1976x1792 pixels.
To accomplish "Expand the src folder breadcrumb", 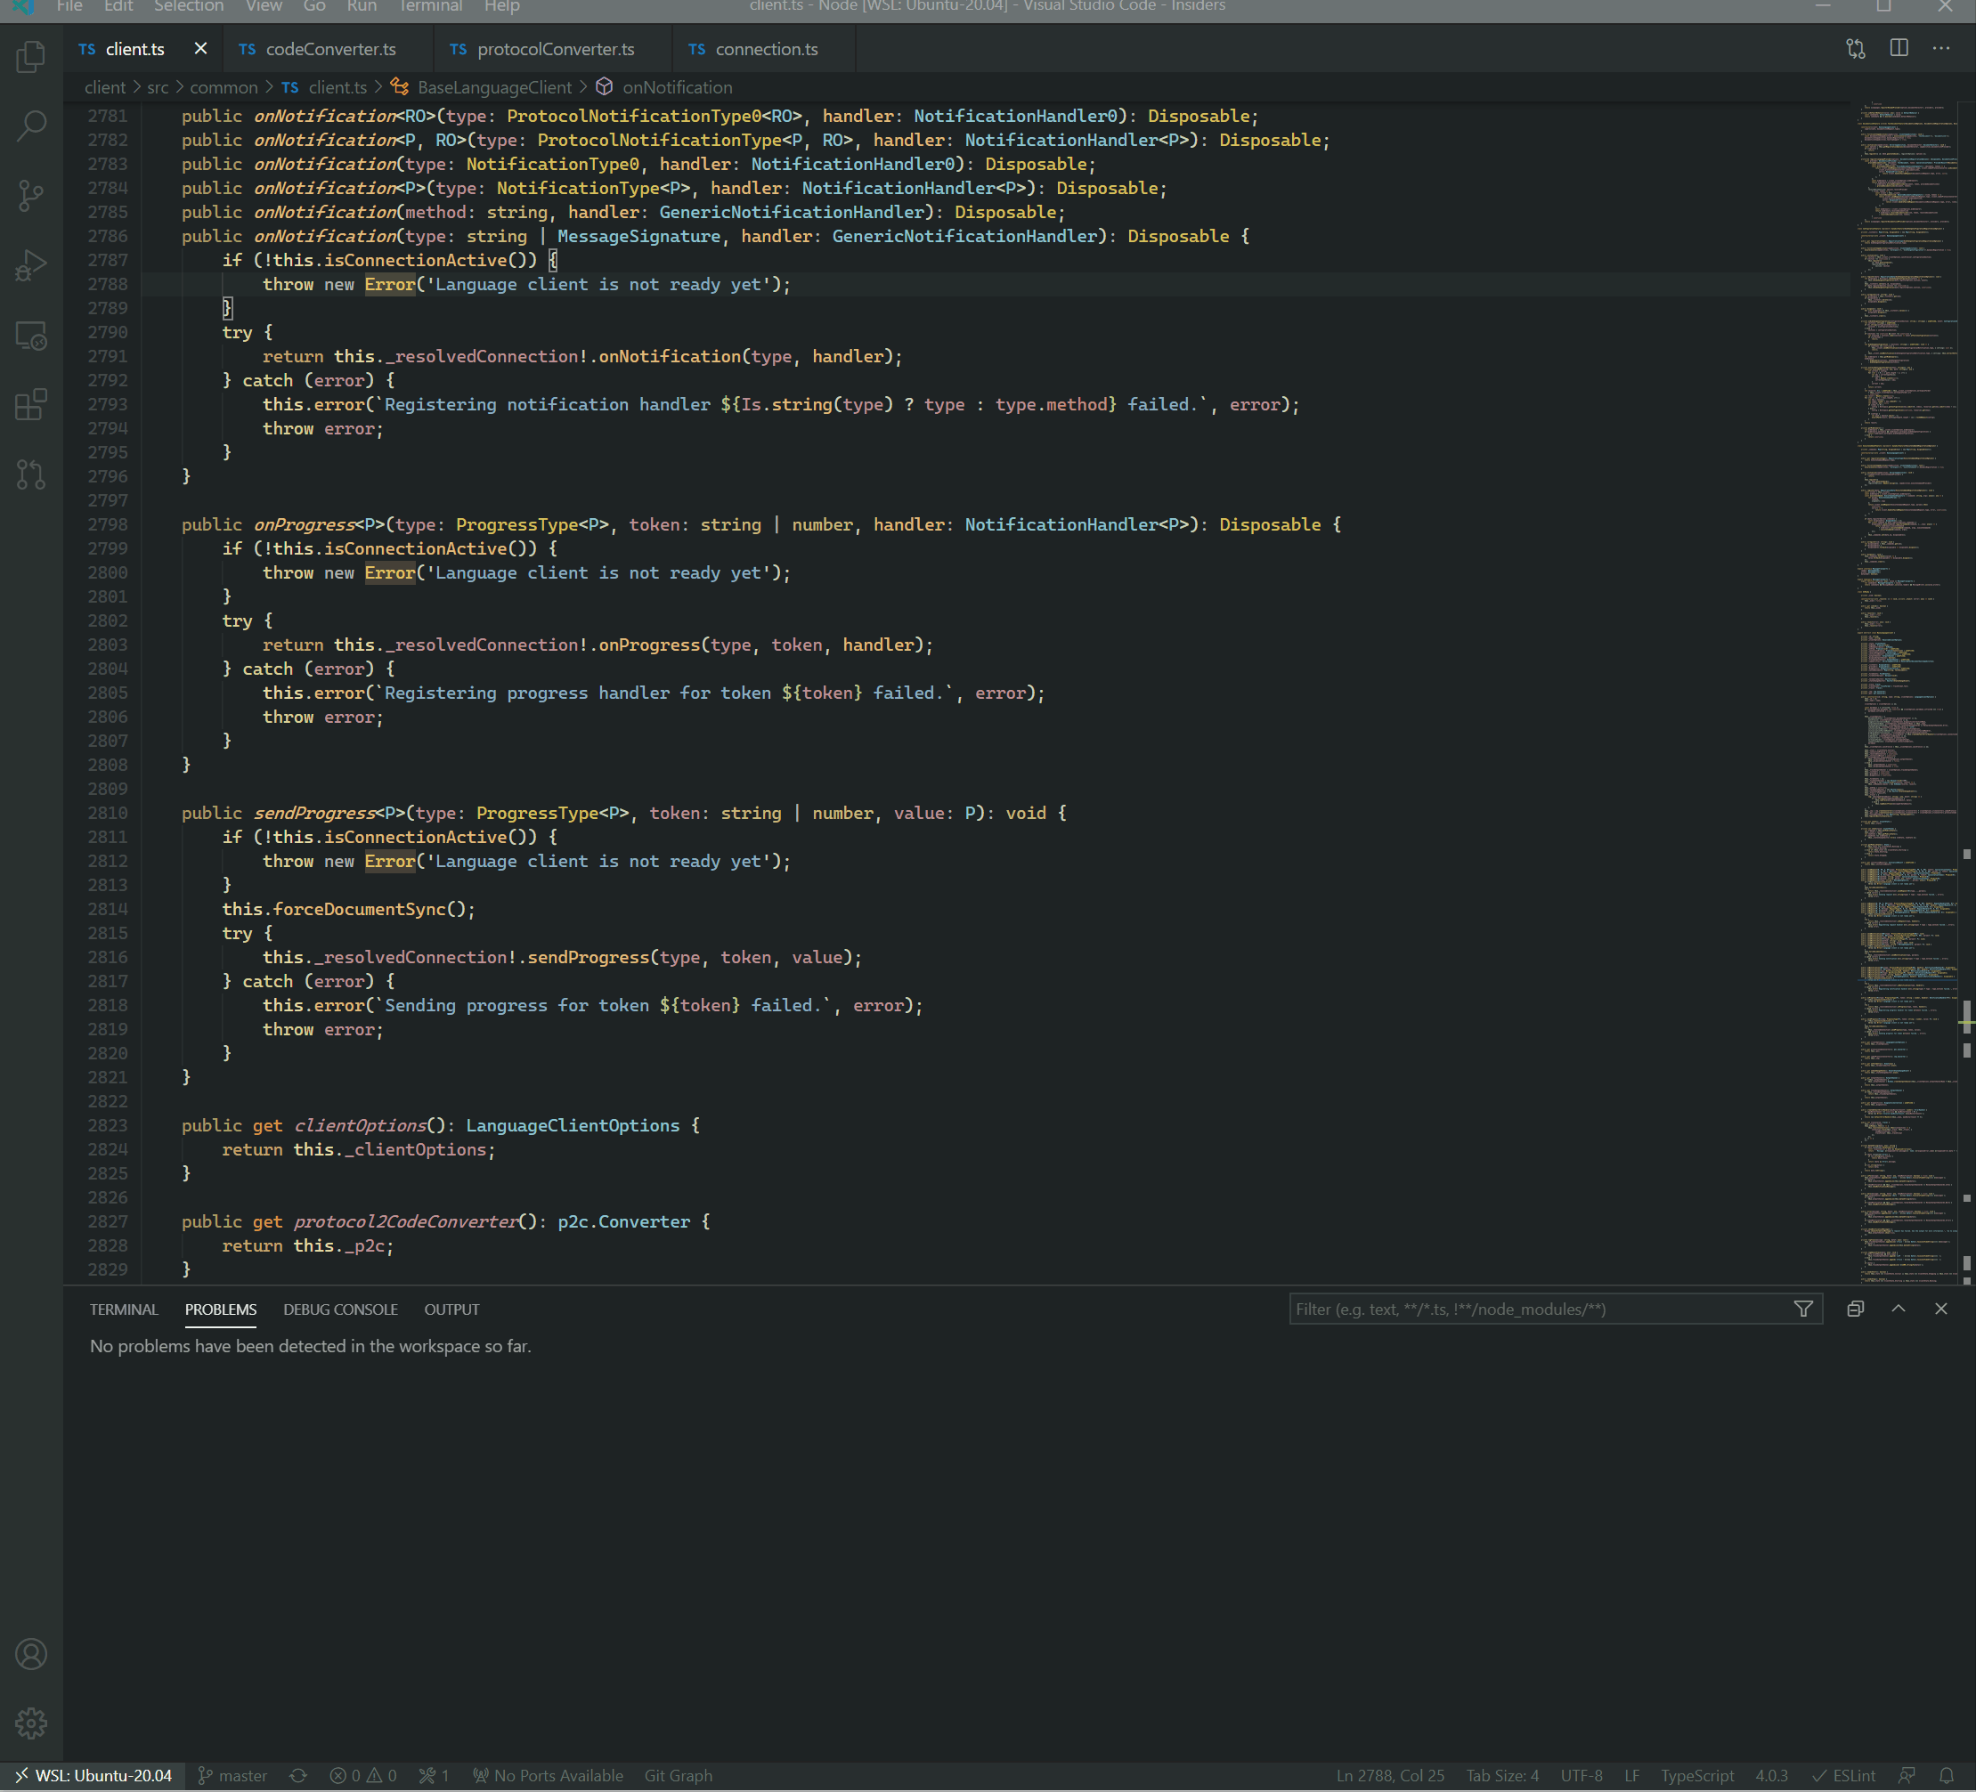I will [158, 87].
